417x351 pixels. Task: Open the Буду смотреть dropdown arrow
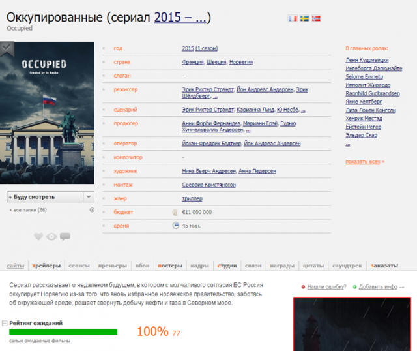tap(89, 196)
